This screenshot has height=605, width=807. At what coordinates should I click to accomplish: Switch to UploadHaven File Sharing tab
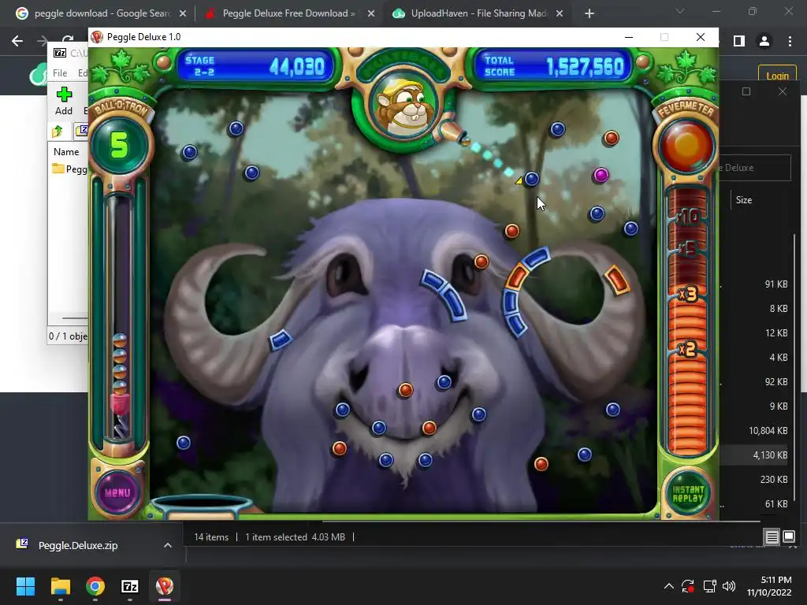point(478,13)
